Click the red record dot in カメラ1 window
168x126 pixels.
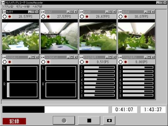point(10,16)
